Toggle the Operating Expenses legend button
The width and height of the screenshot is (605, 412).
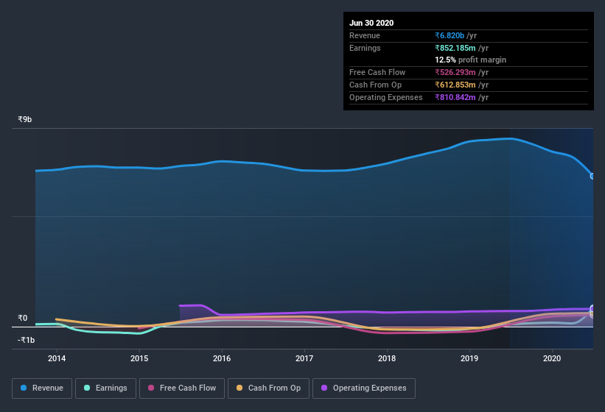point(364,388)
